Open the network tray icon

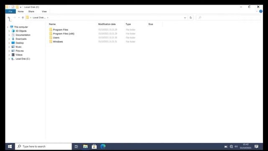coord(231,146)
